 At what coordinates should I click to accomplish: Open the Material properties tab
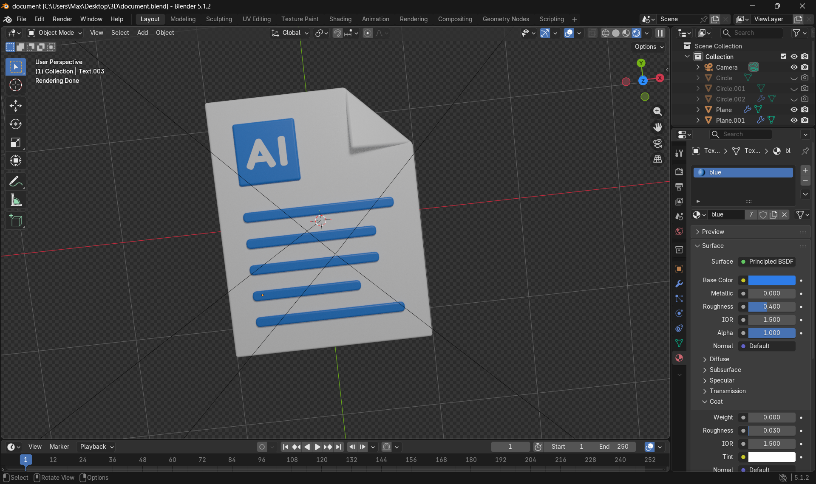[x=679, y=358]
